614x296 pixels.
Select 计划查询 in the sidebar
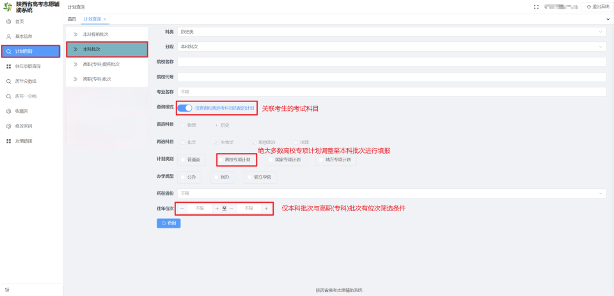[x=31, y=51]
